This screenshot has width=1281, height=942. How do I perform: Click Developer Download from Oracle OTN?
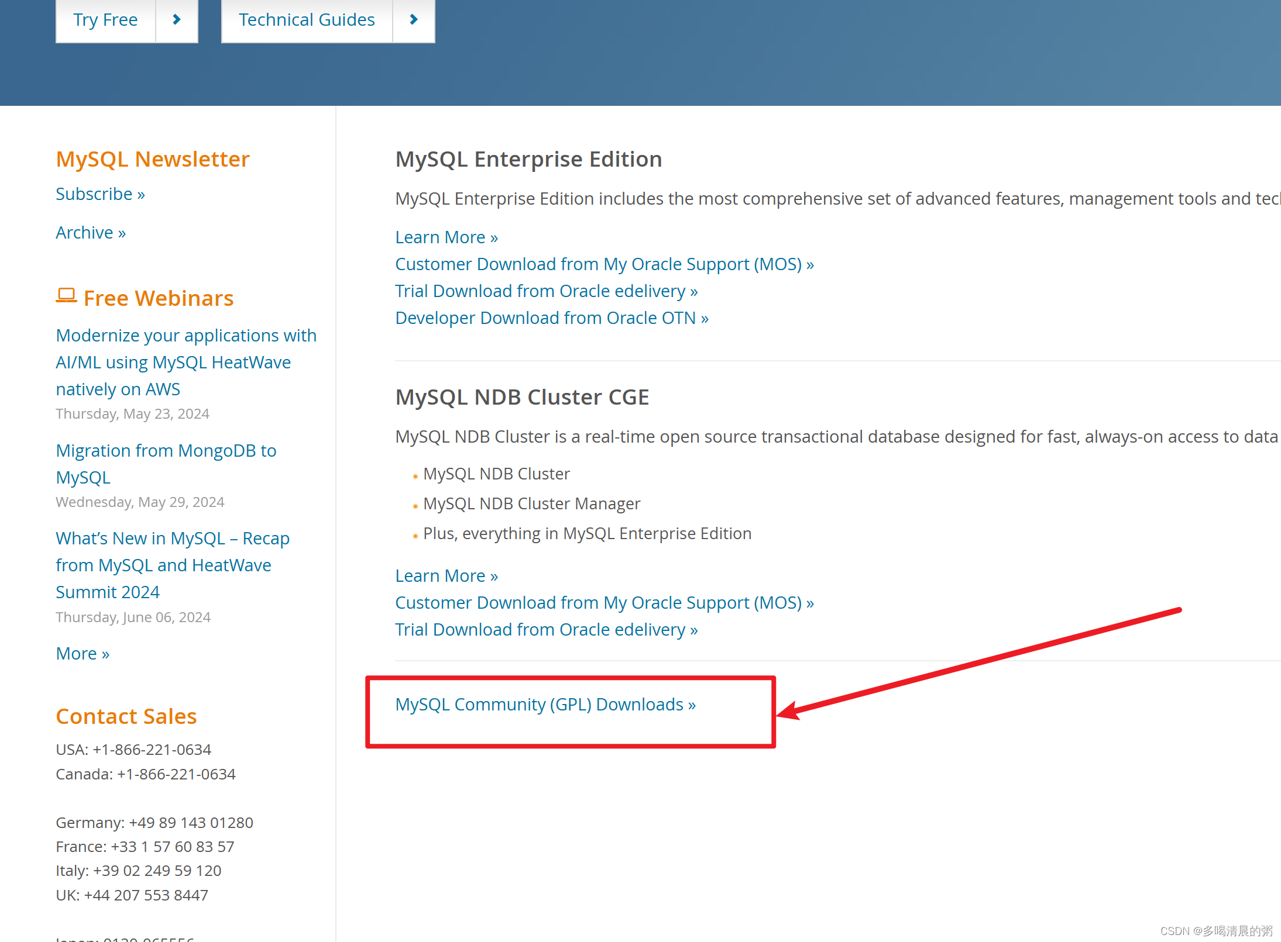552,318
